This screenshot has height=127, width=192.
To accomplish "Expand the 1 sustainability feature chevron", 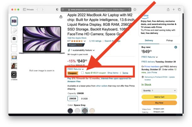I will (x=94, y=50).
